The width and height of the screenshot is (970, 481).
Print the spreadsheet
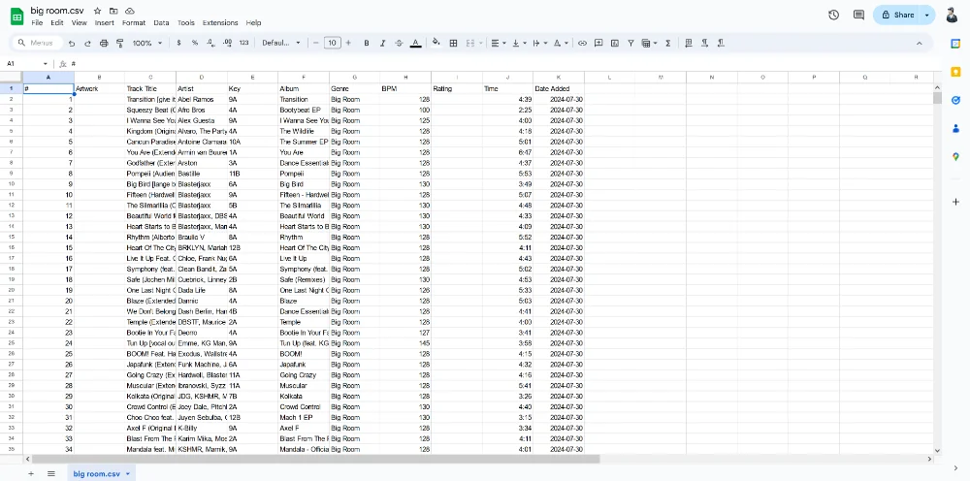[104, 44]
